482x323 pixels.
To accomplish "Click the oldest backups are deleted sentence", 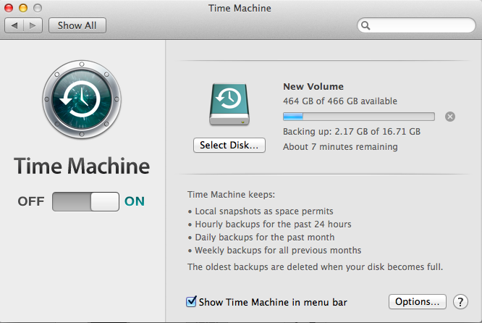I will tap(315, 267).
